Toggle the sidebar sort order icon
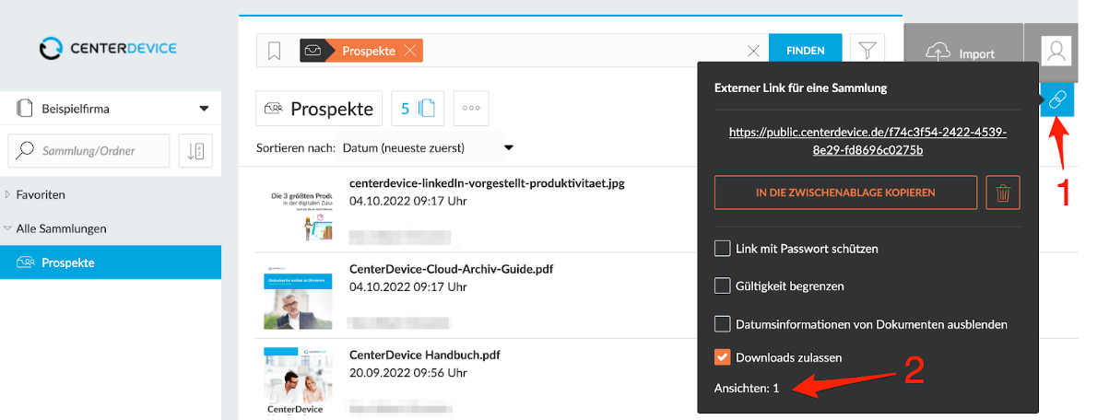The height and width of the screenshot is (420, 1109). [195, 151]
